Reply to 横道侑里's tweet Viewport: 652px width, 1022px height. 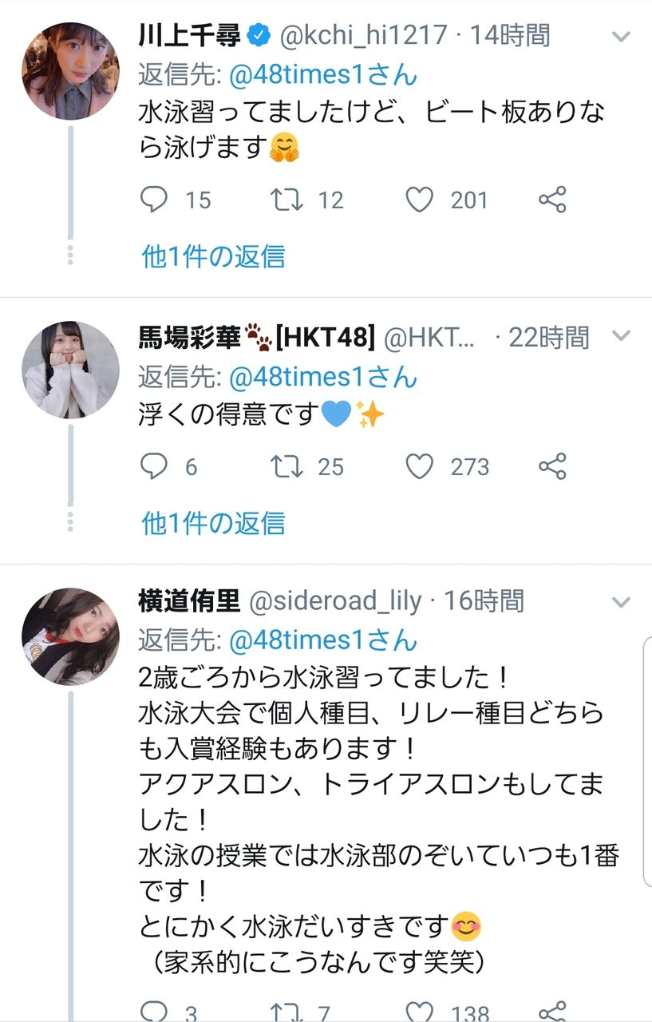[x=153, y=1012]
